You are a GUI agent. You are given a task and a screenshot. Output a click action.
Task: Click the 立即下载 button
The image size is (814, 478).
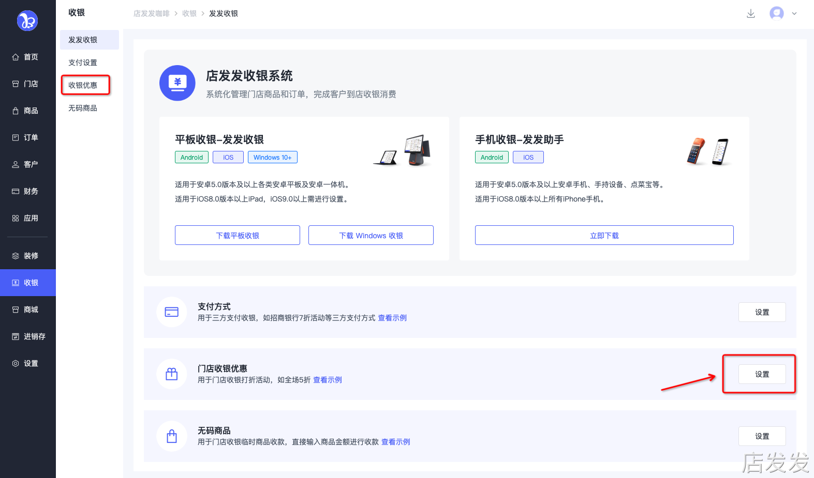click(604, 235)
